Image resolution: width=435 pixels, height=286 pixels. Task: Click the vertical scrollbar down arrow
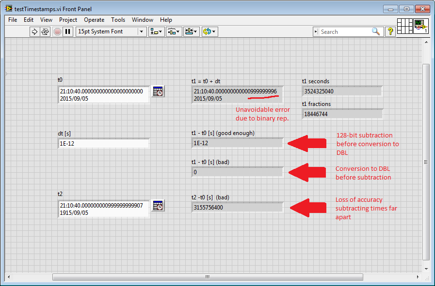[426, 269]
